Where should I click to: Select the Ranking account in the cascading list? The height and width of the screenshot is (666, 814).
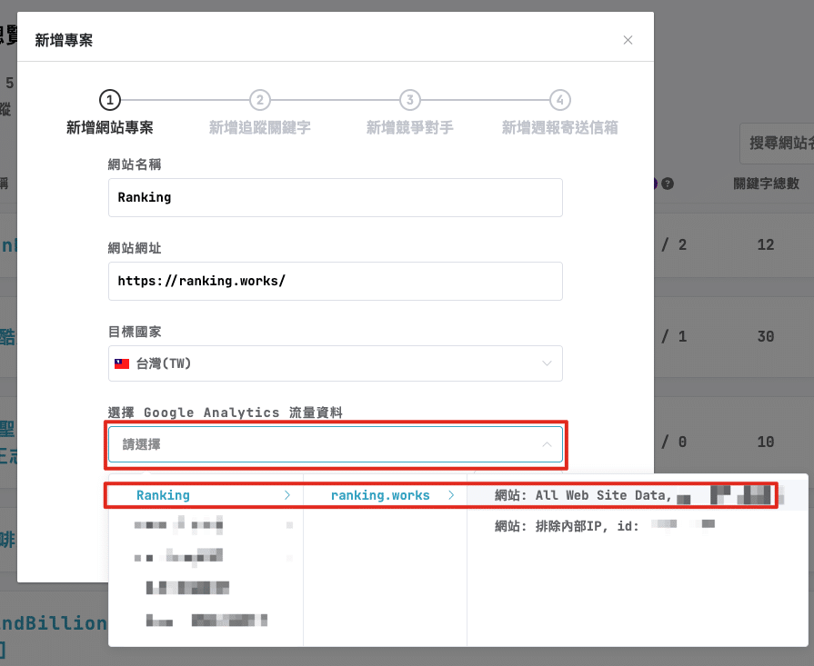164,495
